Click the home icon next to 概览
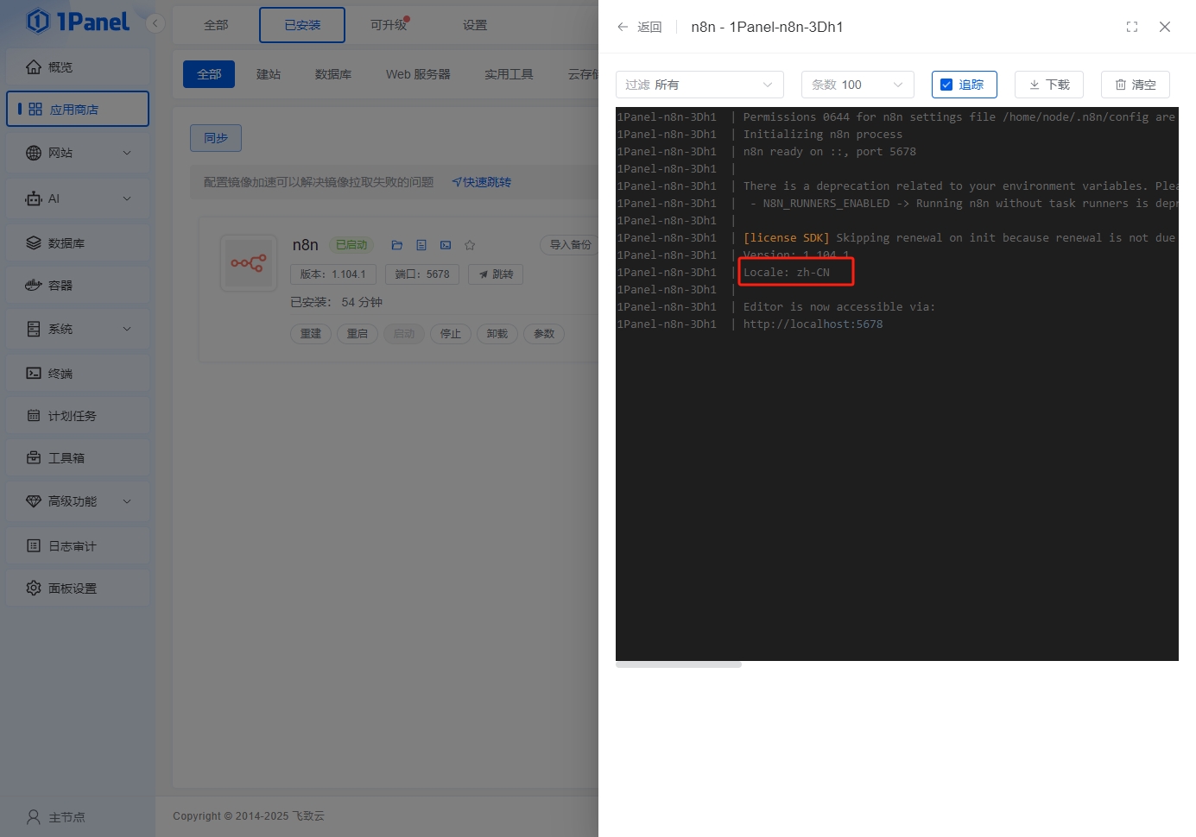The width and height of the screenshot is (1196, 837). pos(34,66)
